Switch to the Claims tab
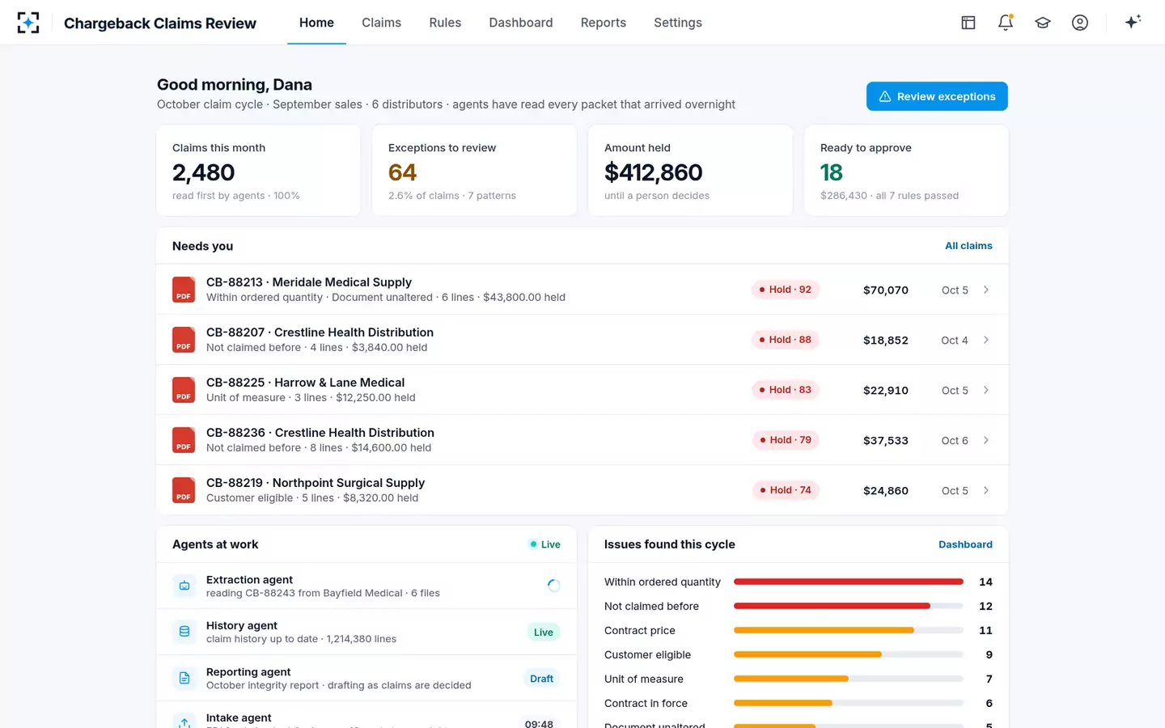 (381, 23)
